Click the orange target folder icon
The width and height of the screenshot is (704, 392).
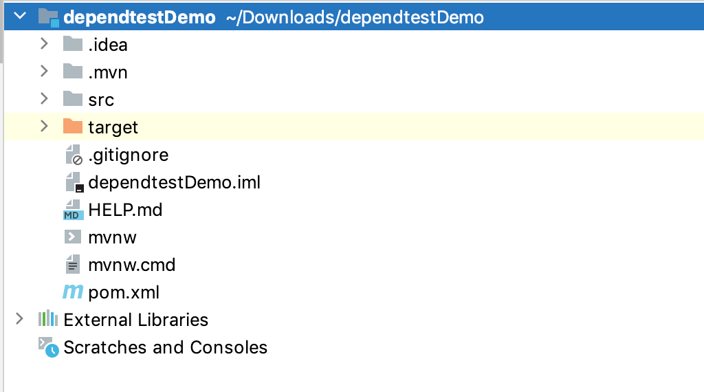(73, 127)
